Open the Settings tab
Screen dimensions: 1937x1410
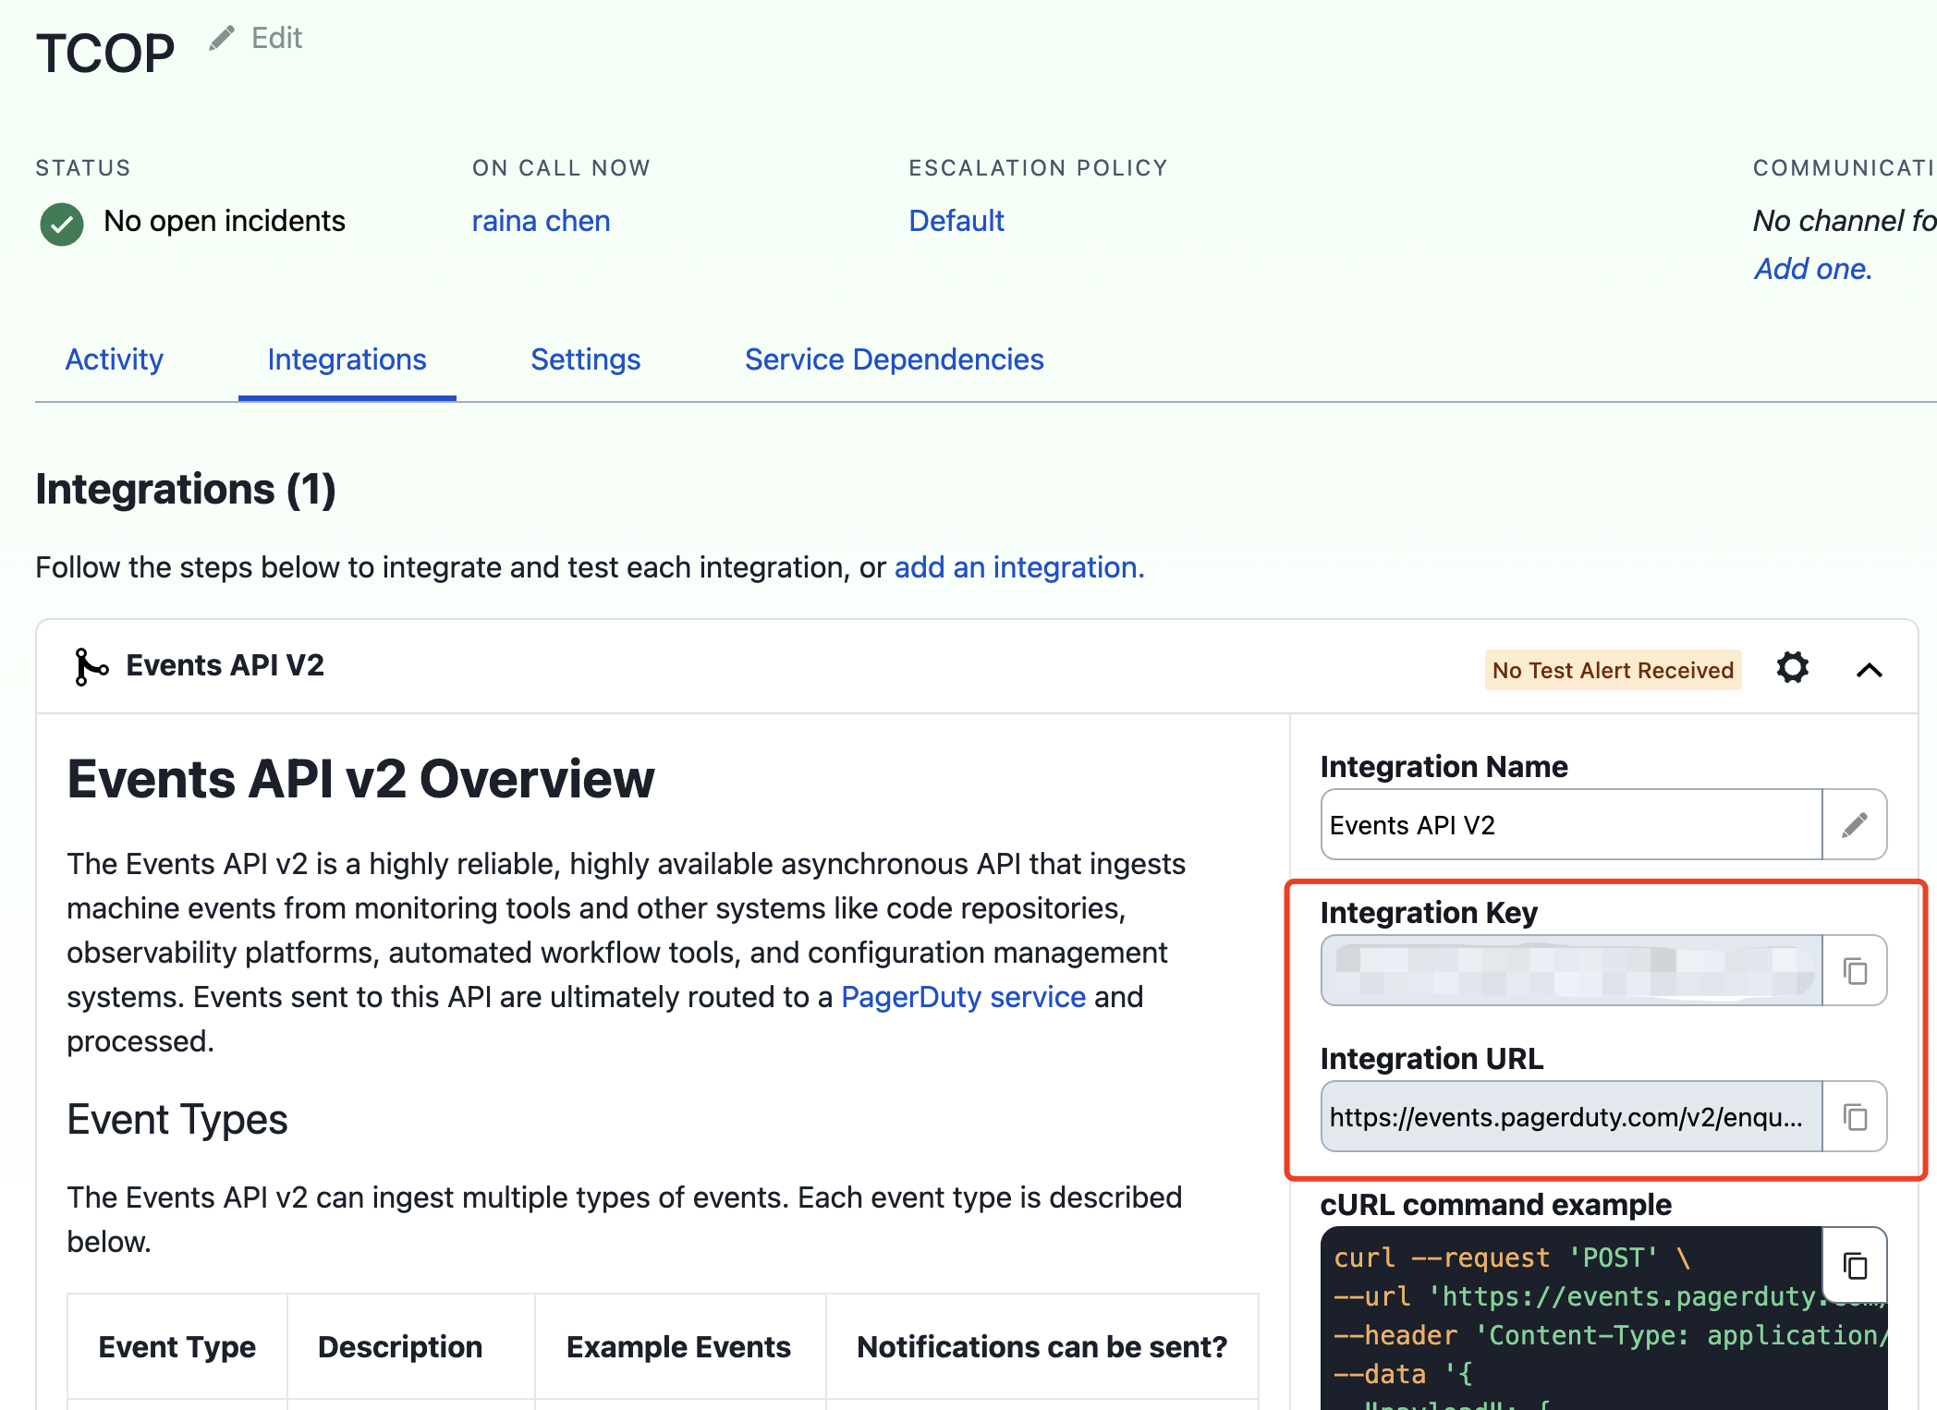(x=585, y=359)
